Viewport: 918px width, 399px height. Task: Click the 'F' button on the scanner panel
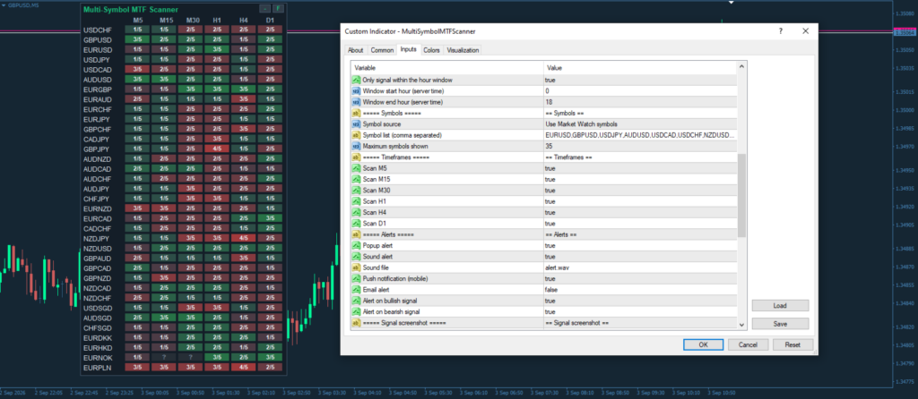coord(279,9)
